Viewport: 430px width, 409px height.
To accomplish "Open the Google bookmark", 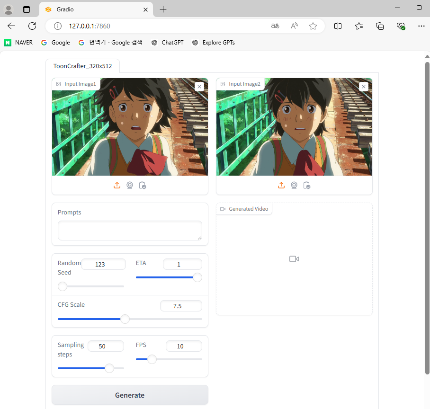I will click(55, 43).
